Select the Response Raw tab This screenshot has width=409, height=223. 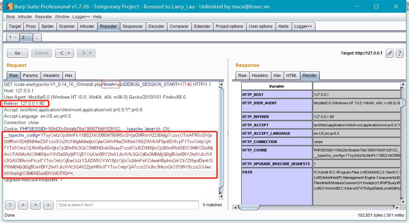click(243, 76)
